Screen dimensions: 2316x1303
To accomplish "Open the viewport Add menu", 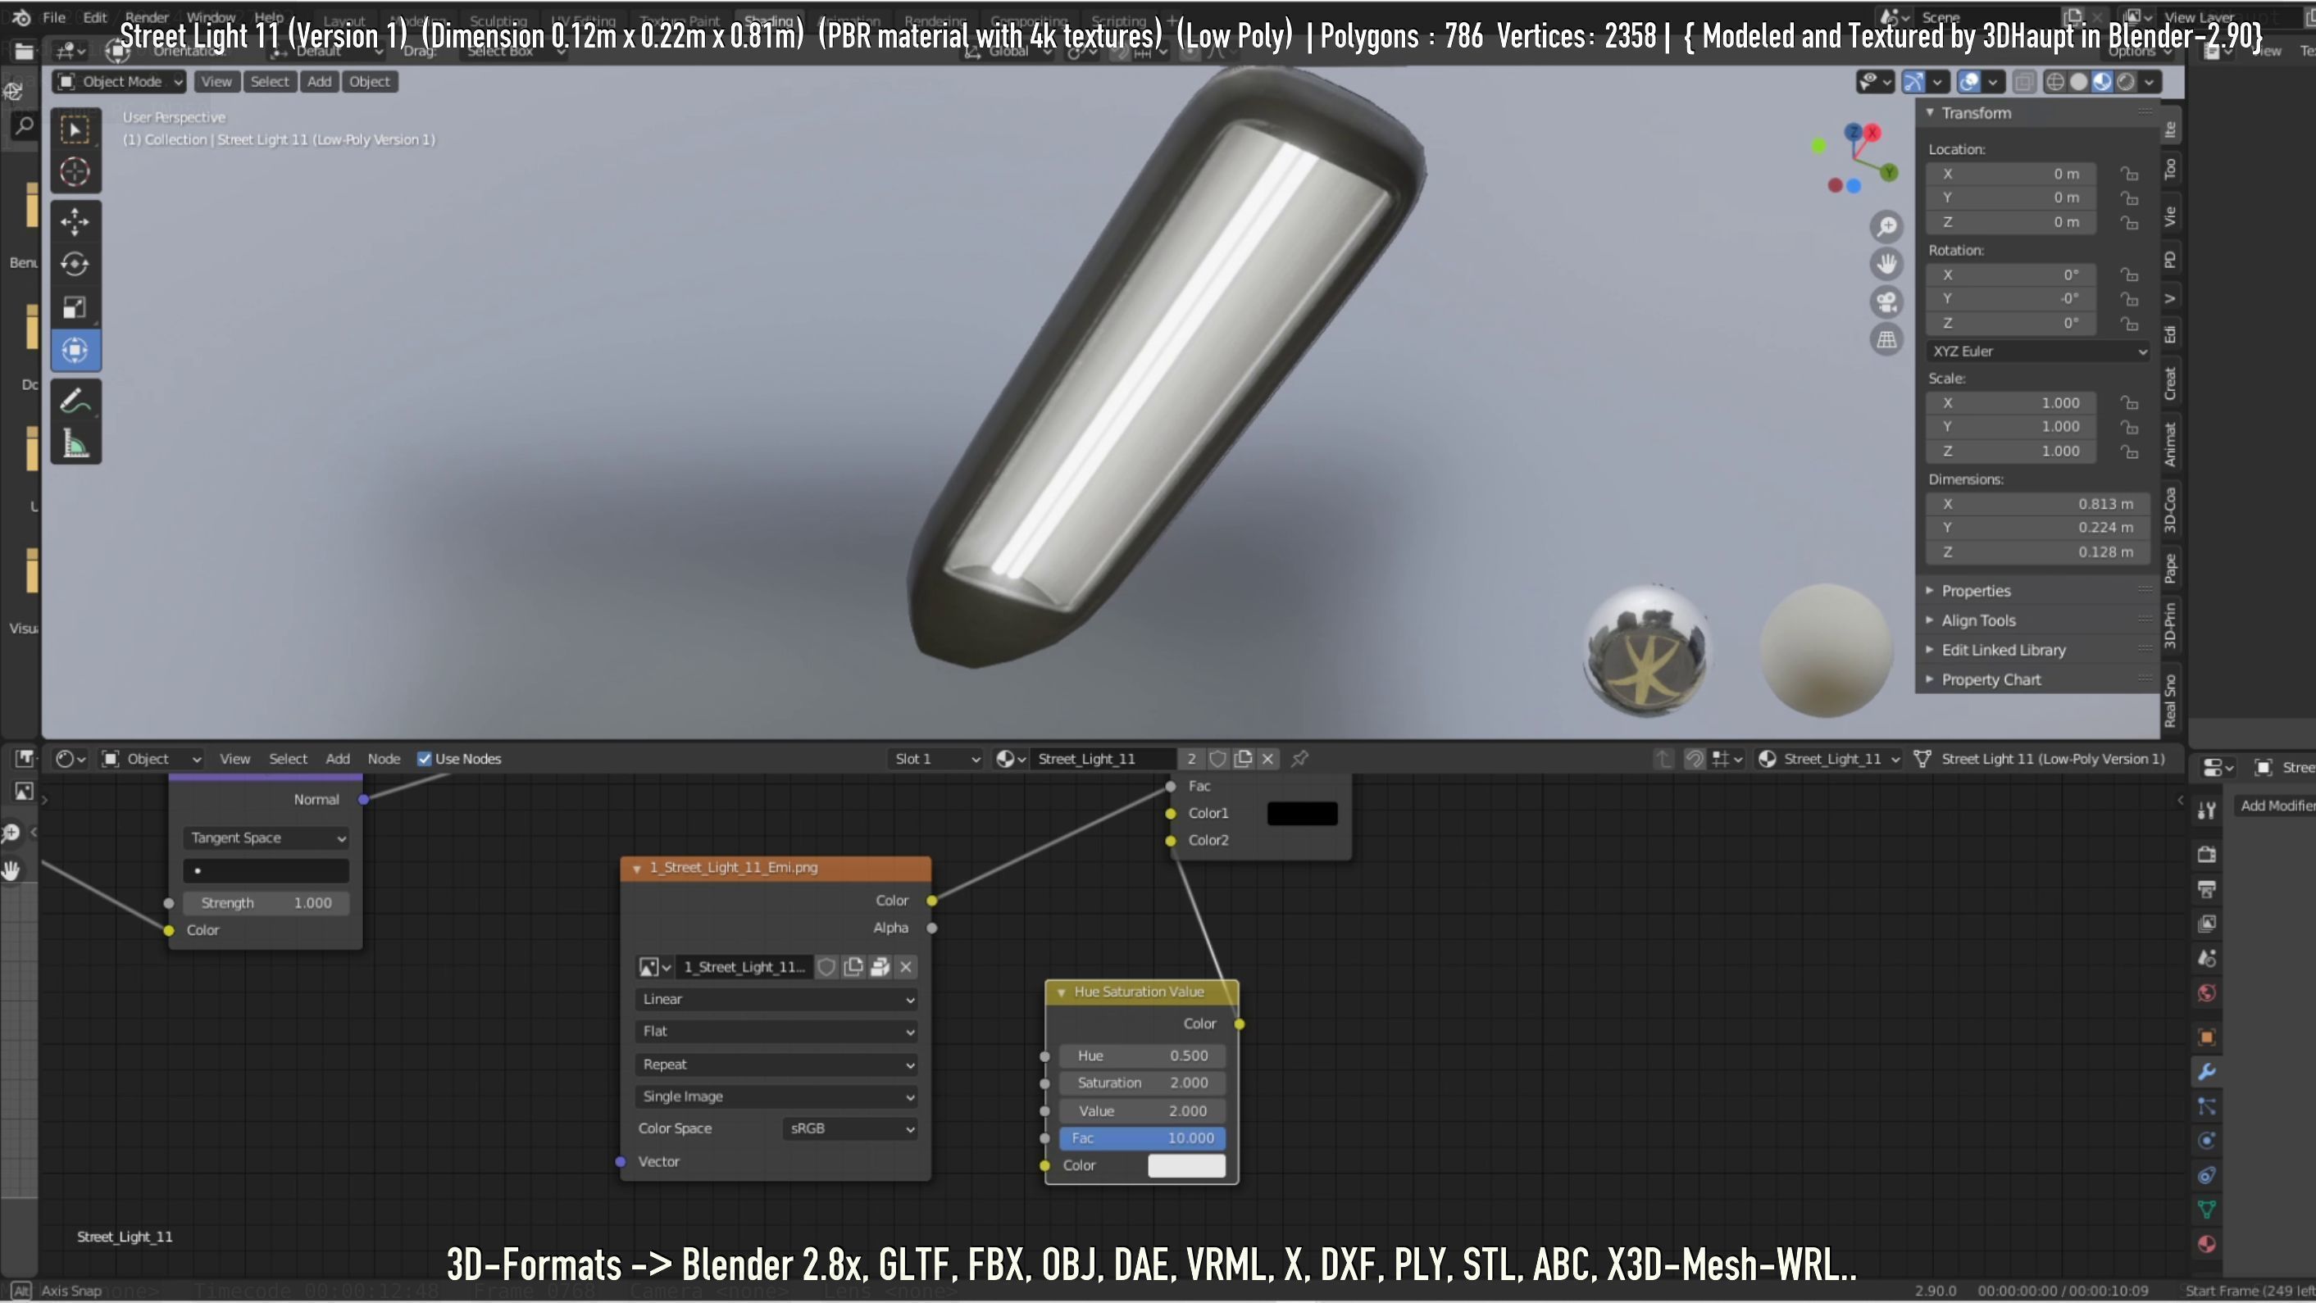I will 319,82.
